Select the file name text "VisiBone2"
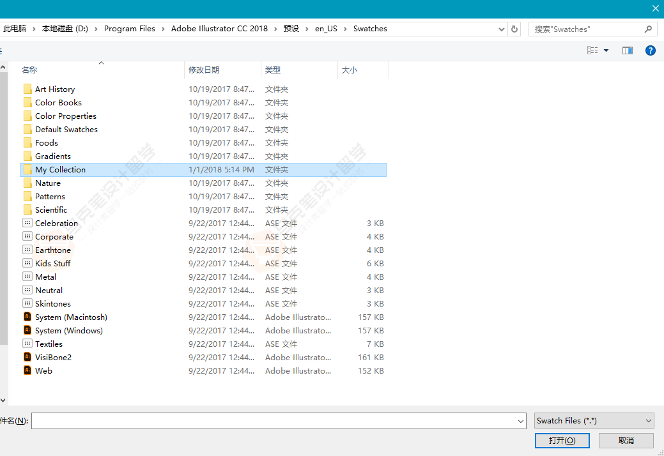Image resolution: width=664 pixels, height=456 pixels. point(53,358)
